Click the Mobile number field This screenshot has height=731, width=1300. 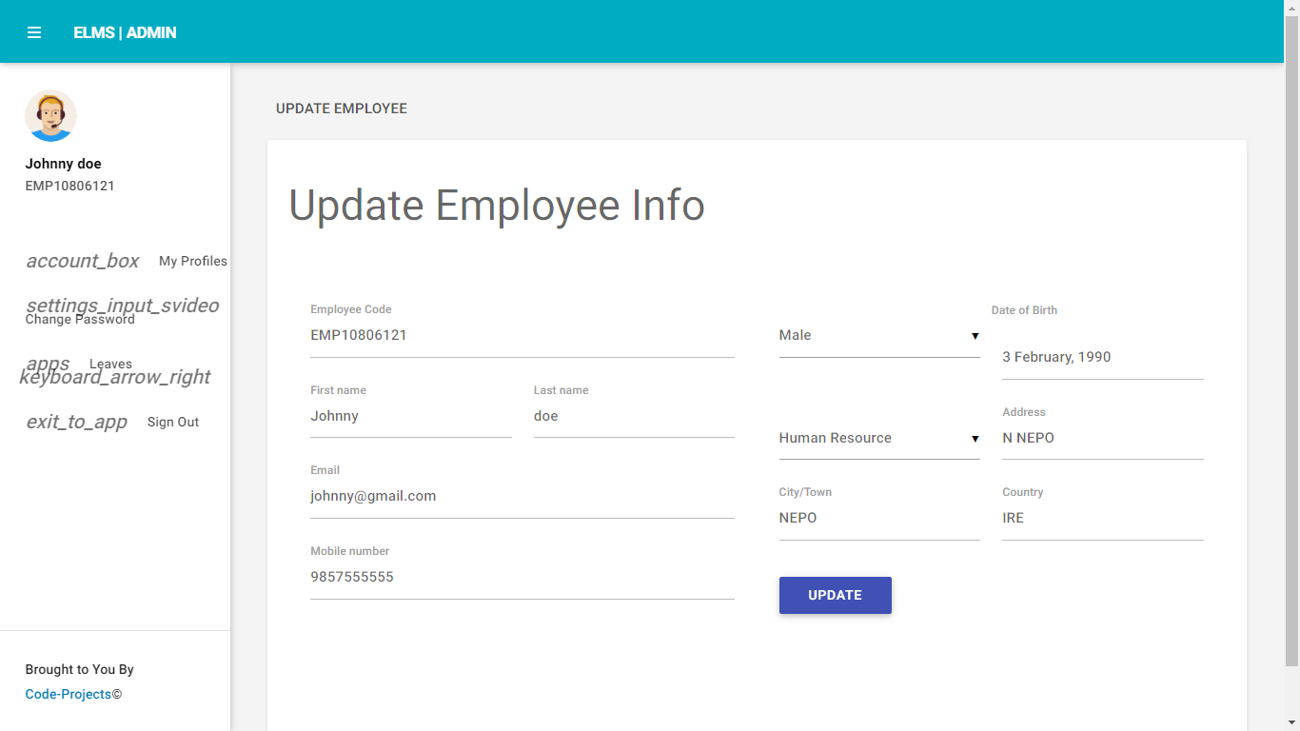coord(522,577)
